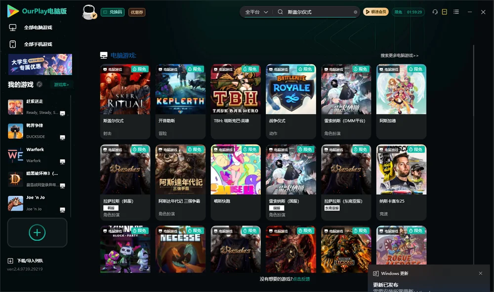Image resolution: width=494 pixels, height=292 pixels.
Task: Open the 开普勒斯 Keplerth game card
Action: point(180,102)
